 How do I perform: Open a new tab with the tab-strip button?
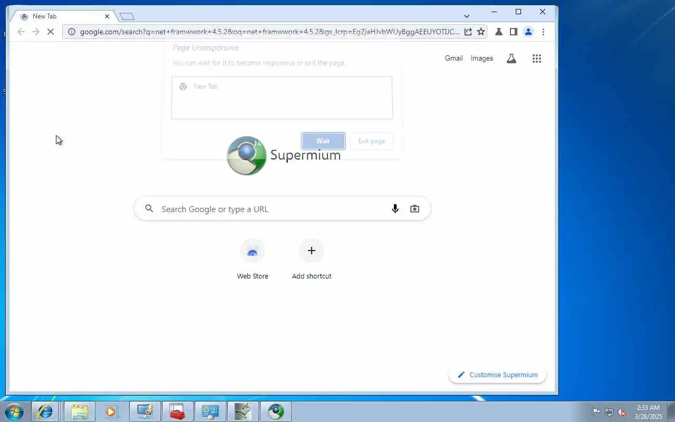[x=127, y=16]
